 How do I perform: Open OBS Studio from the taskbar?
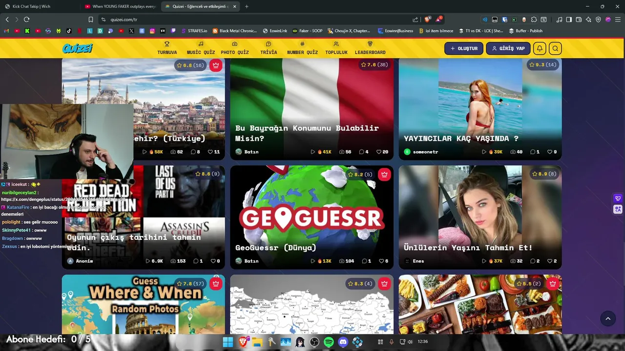(x=314, y=342)
